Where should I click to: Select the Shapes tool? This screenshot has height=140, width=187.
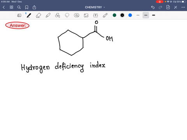pyautogui.click(x=58, y=15)
